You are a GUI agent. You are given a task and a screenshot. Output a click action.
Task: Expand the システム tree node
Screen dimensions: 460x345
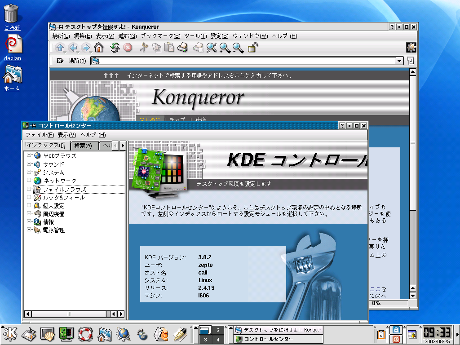click(x=29, y=172)
